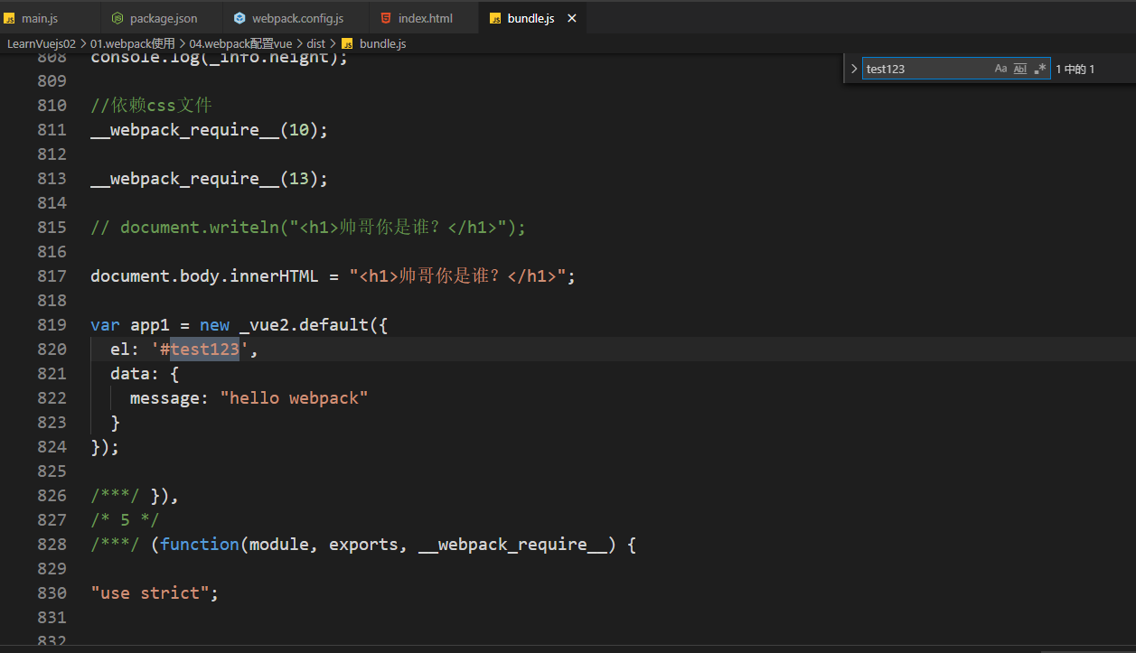Select the webpack.config.js tab
This screenshot has height=653, width=1136.
pos(297,18)
